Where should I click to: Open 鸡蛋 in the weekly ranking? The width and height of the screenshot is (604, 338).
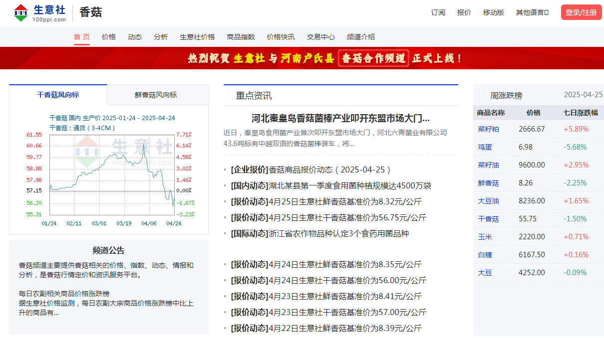coord(485,147)
